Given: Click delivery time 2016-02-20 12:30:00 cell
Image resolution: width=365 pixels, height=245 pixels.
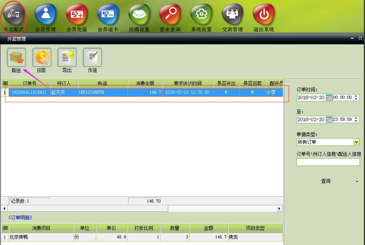Looking at the screenshot, I should (188, 92).
